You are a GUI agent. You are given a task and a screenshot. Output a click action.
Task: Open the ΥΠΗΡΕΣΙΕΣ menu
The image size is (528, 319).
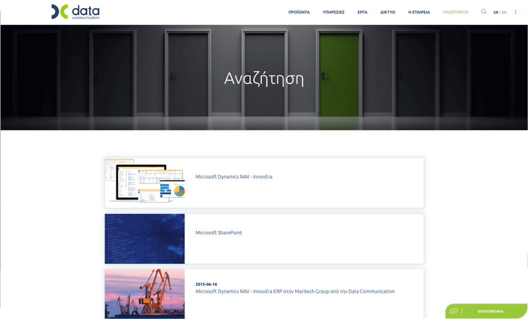click(x=334, y=12)
